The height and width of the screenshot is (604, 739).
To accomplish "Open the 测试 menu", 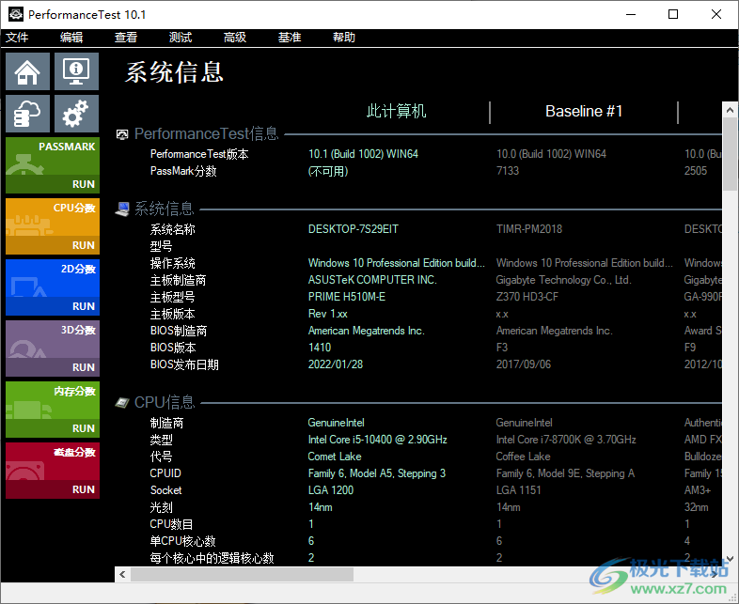I will click(181, 38).
